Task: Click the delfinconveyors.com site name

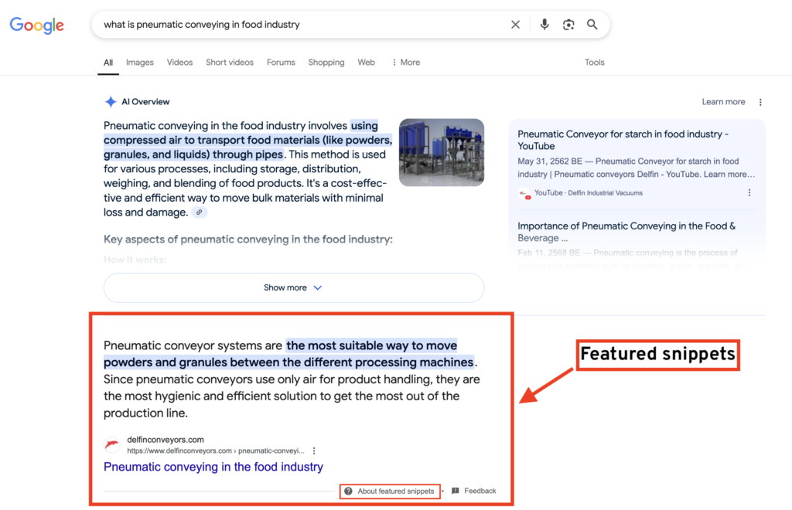Action: tap(166, 440)
